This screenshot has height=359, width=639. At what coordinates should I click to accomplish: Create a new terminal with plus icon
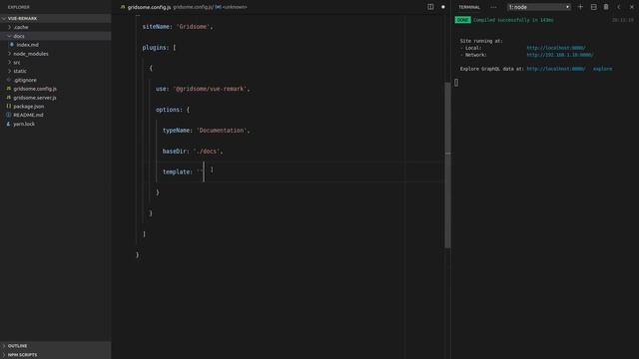point(580,7)
